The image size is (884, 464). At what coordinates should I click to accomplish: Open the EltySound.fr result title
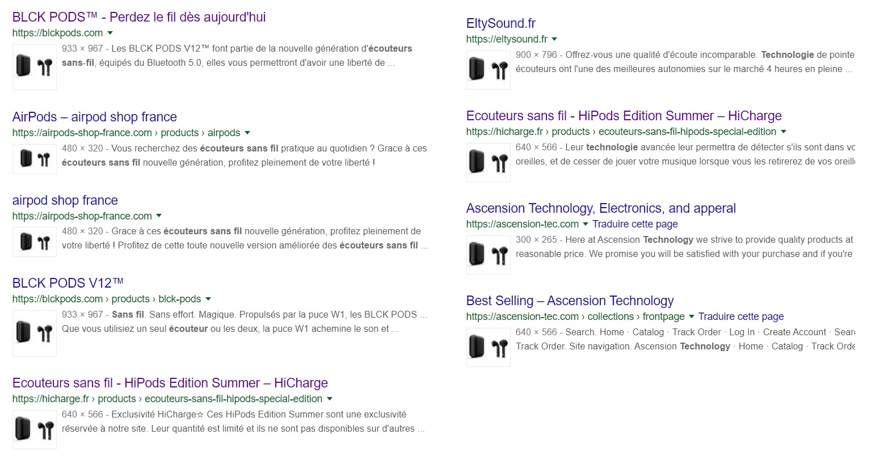click(x=501, y=23)
